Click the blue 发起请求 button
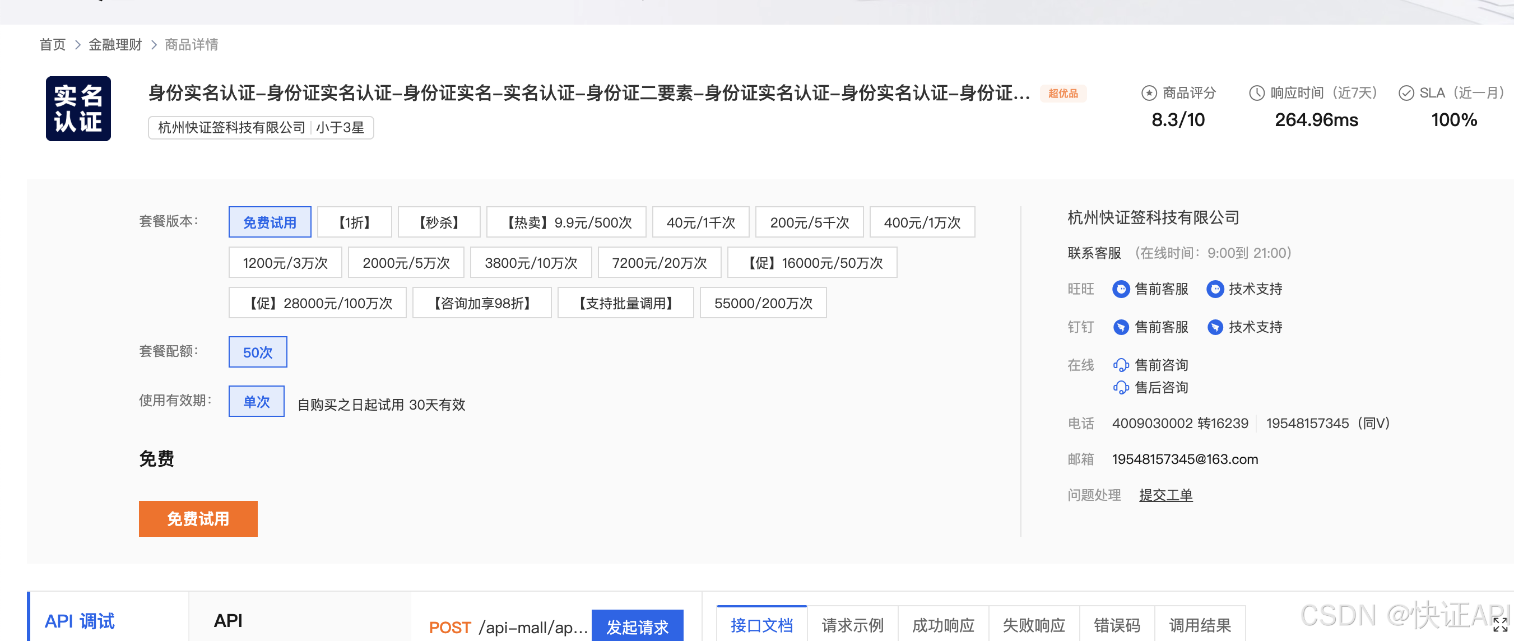1514x641 pixels. tap(637, 627)
